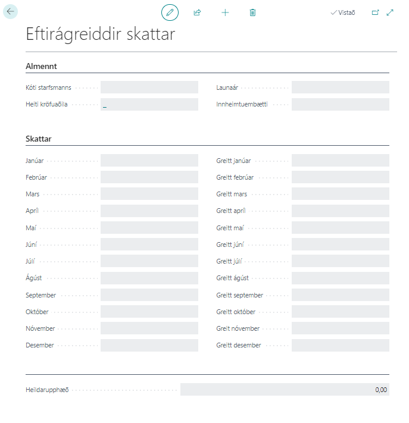Image resolution: width=409 pixels, height=423 pixels.
Task: Click the Launaár input field
Action: click(x=340, y=87)
